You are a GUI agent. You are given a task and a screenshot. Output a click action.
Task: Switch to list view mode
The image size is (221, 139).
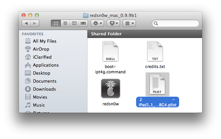point(65,23)
